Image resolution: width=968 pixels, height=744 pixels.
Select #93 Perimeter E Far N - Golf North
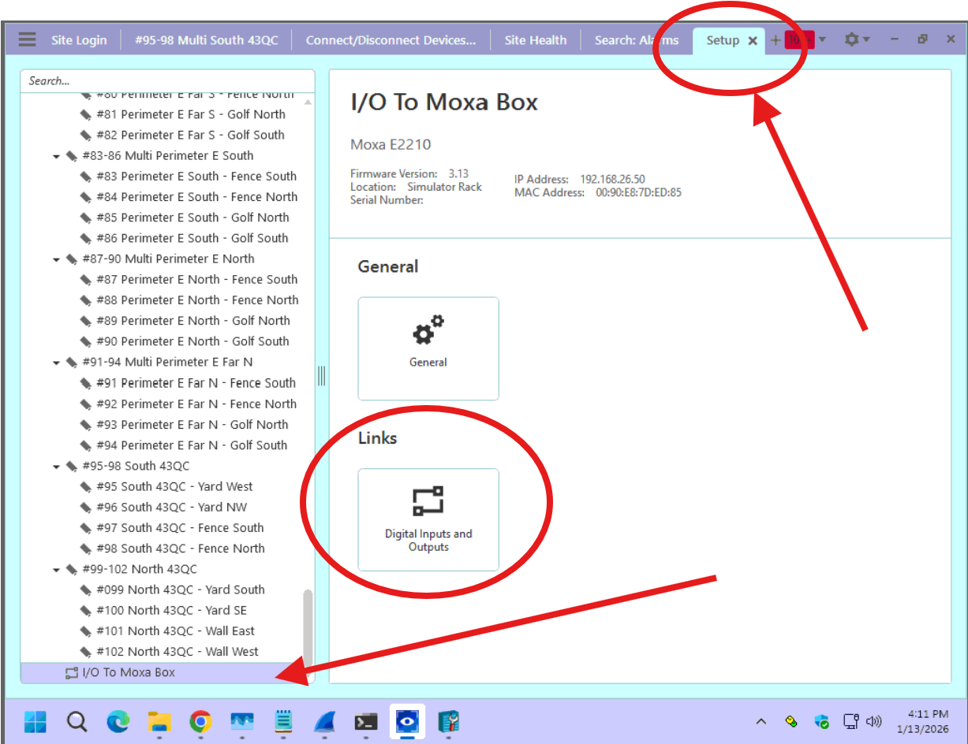[192, 424]
